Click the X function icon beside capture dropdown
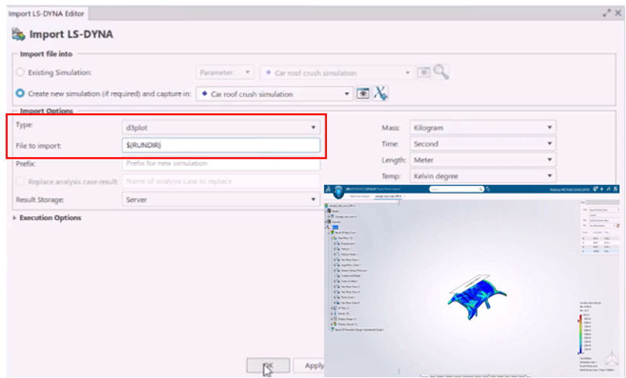This screenshot has width=626, height=378. (x=380, y=94)
